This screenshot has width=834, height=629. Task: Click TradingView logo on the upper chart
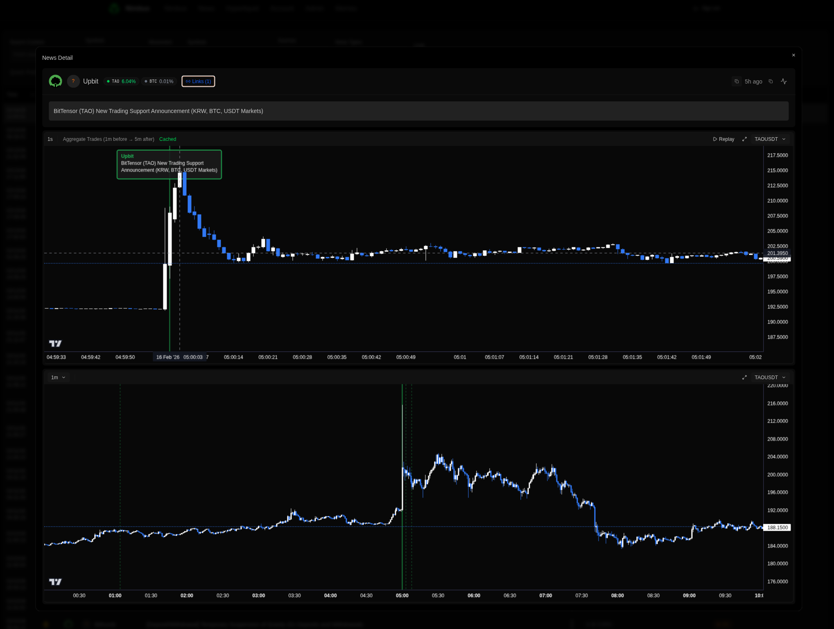click(x=55, y=343)
